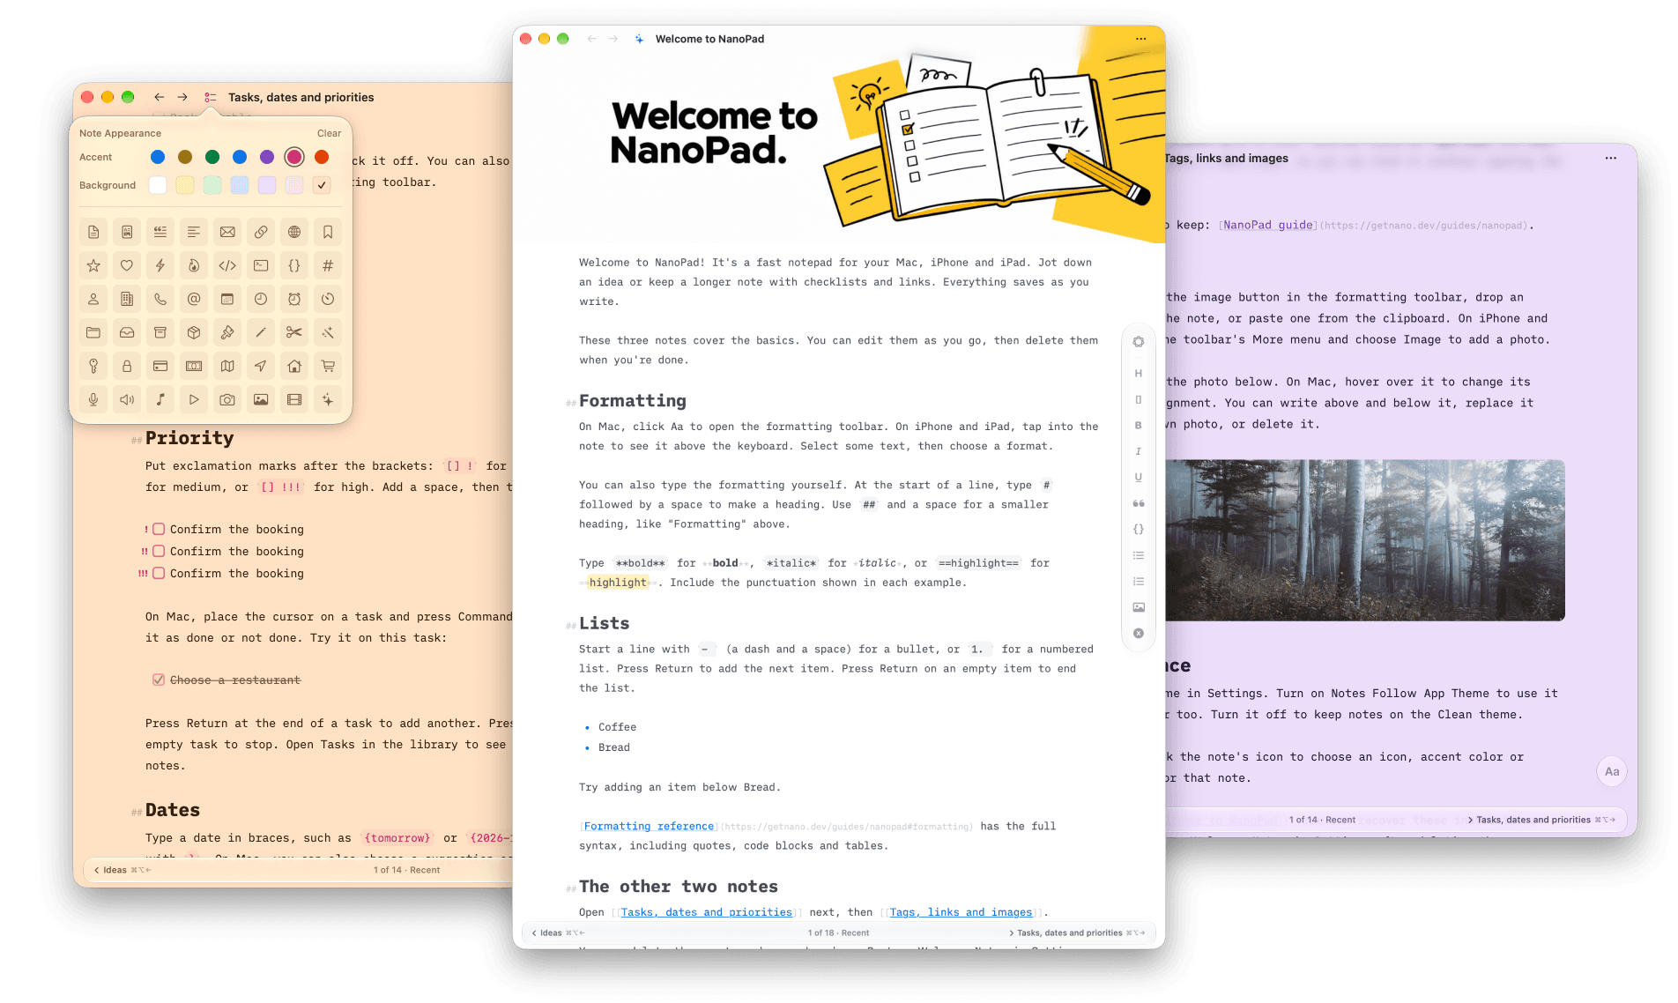Select the bookmark icon in the grid
This screenshot has height=1003, width=1678.
coord(328,232)
